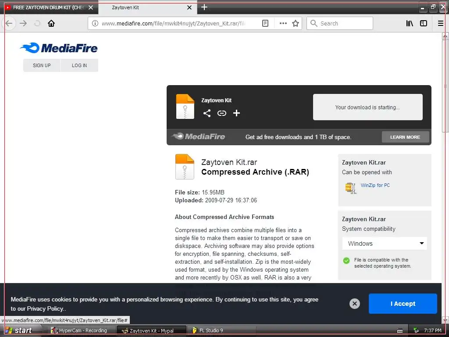Image resolution: width=449 pixels, height=337 pixels.
Task: Show sidebars icon in toolbar
Action: 424,23
